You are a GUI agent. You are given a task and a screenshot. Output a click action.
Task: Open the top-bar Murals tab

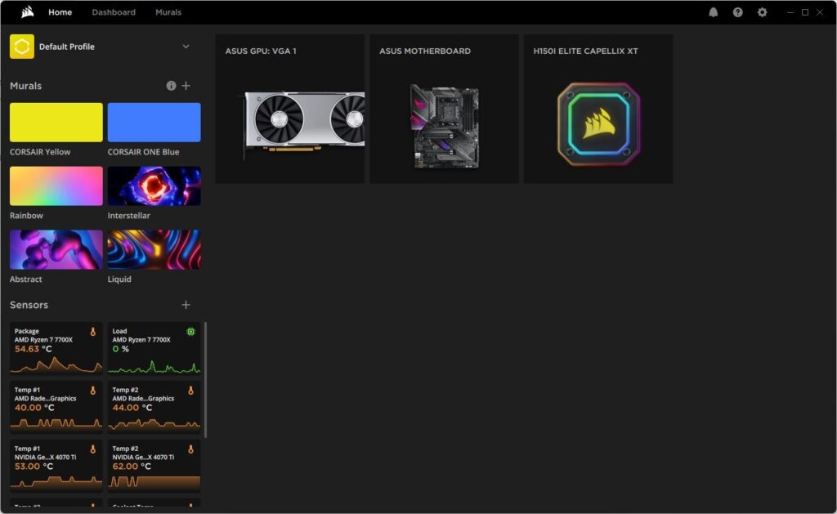168,12
